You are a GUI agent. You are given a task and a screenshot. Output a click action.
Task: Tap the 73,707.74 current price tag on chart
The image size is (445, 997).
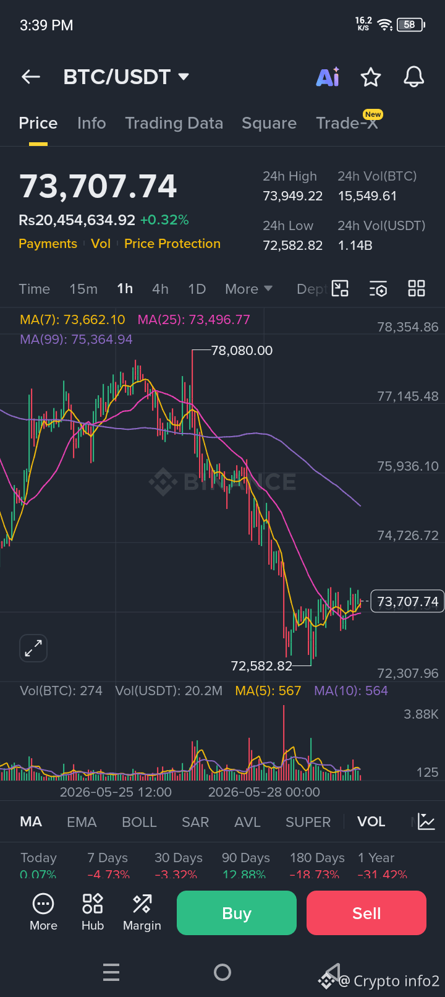(407, 601)
